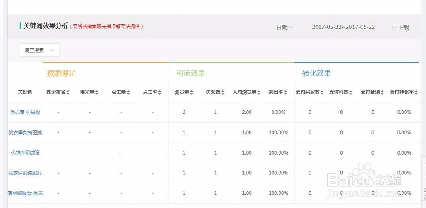Open keyword 优衣库女装羽绒 link
Viewport: 426px width, 208px height.
[x=25, y=132]
